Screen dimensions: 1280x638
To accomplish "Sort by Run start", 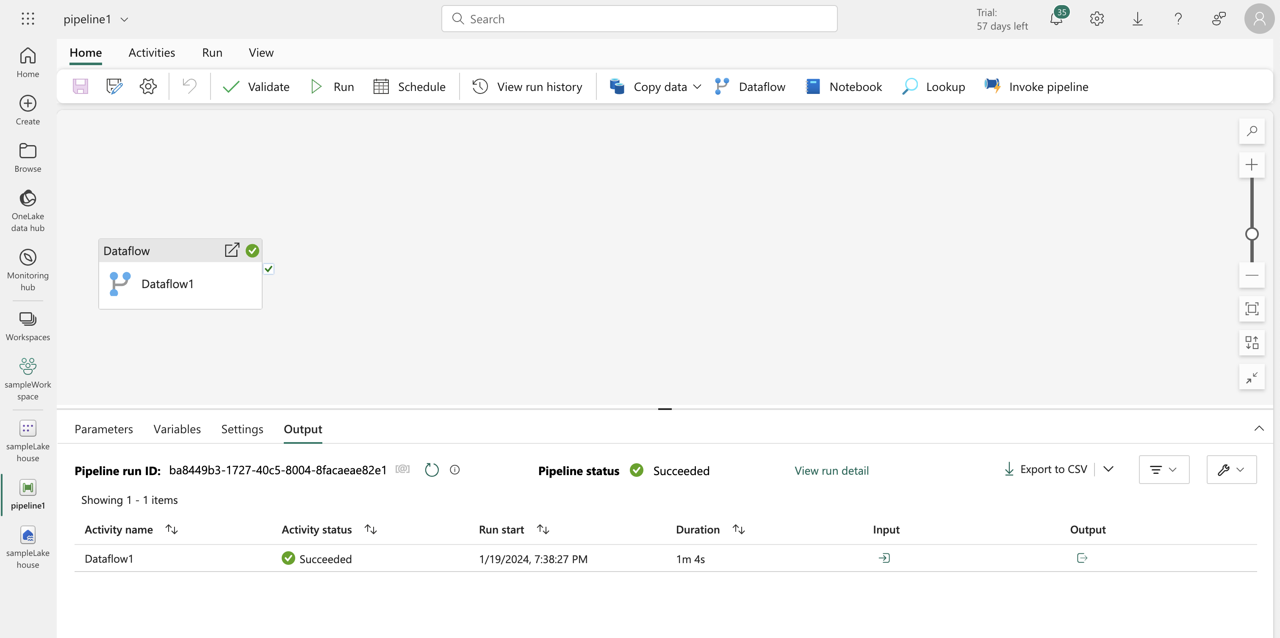I will tap(543, 529).
